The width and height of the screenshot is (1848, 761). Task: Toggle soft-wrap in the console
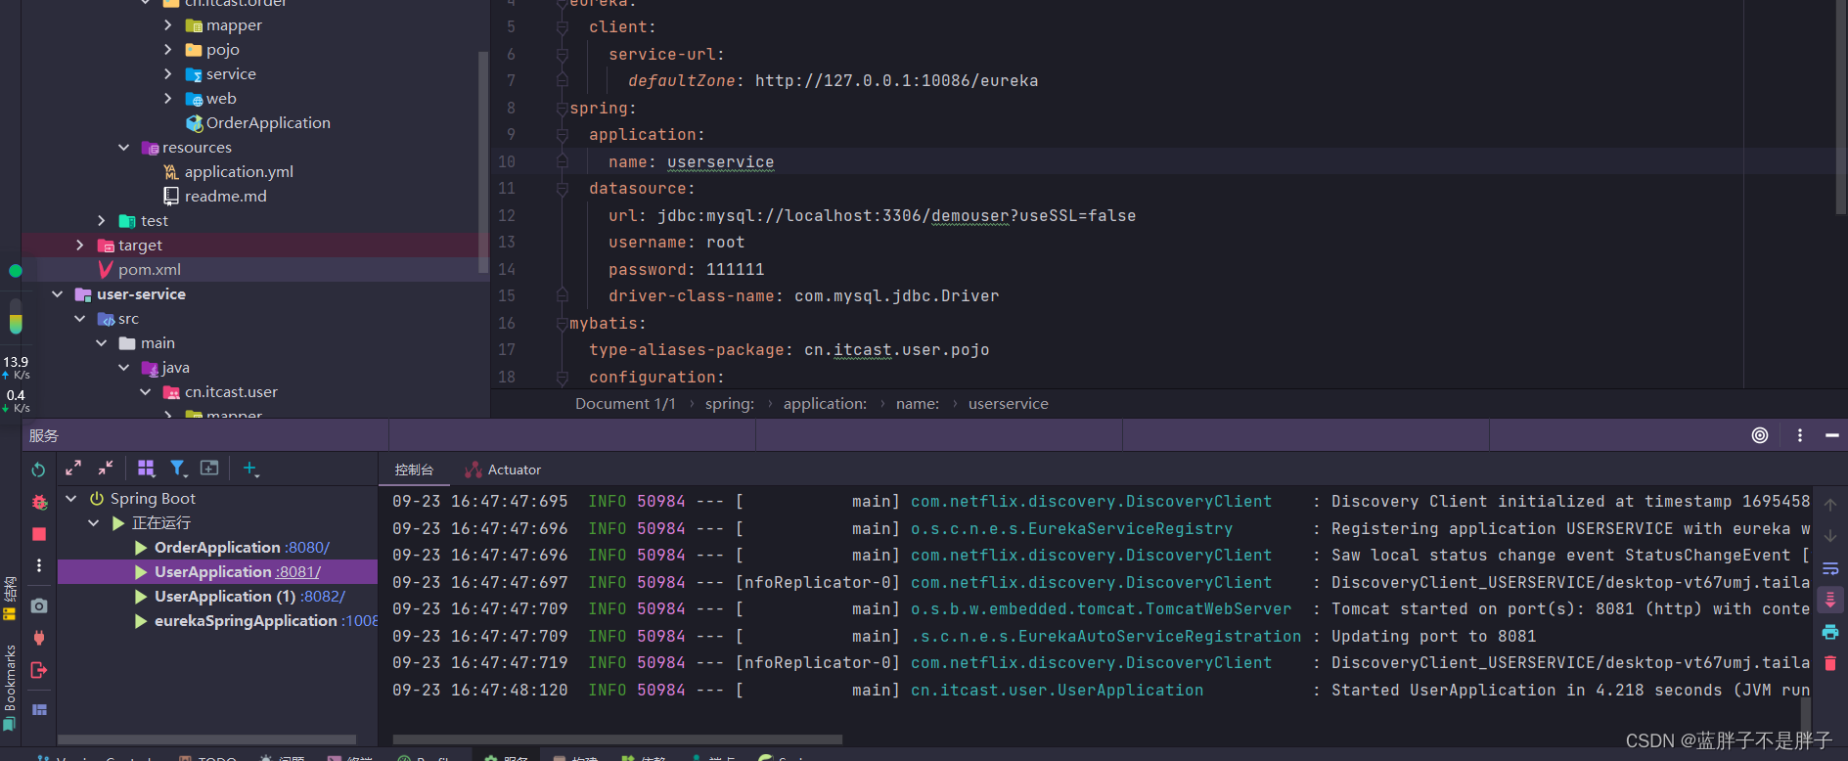pyautogui.click(x=1830, y=568)
